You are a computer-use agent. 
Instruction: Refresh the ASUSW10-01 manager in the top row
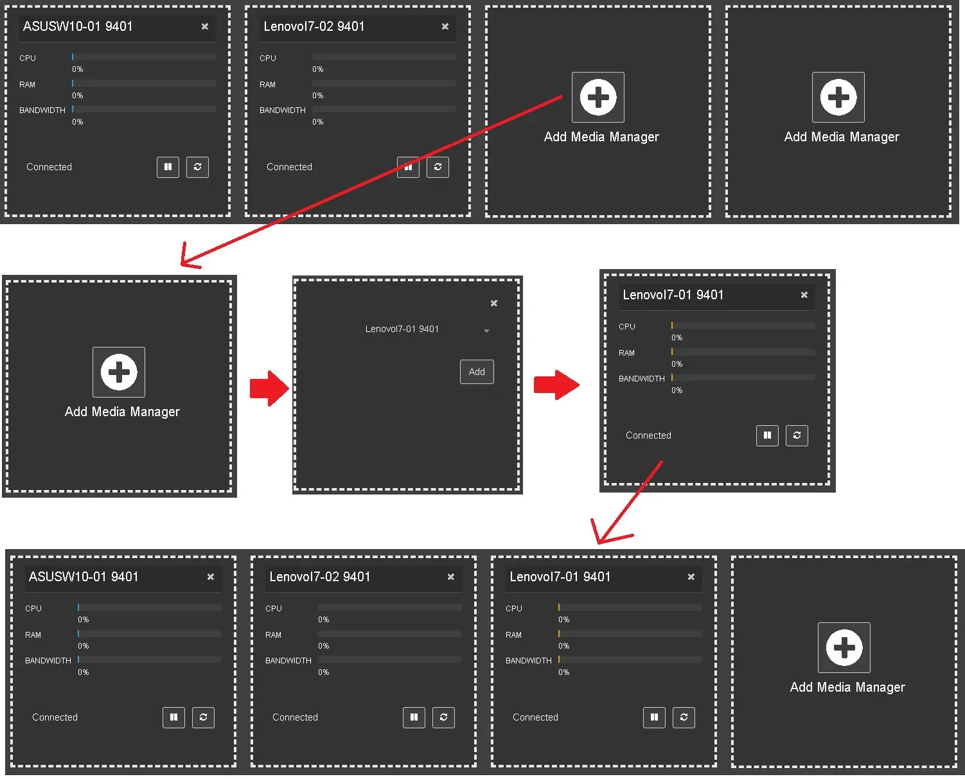pos(197,167)
